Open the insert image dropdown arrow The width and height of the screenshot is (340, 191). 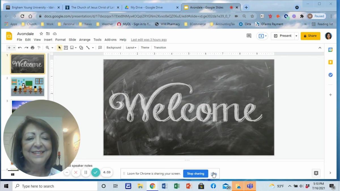(x=76, y=48)
